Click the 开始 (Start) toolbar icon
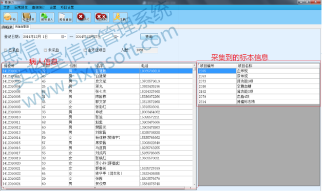322x191 pixels. click(10, 17)
